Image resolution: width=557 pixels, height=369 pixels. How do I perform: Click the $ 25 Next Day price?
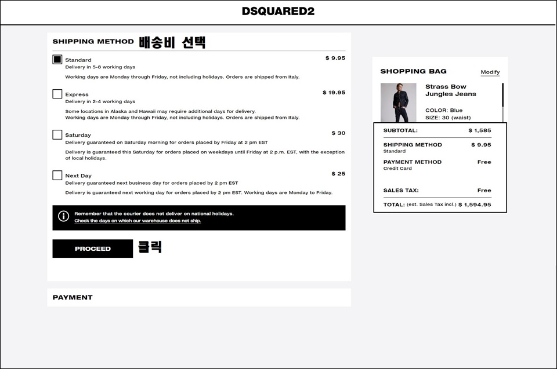click(x=338, y=174)
